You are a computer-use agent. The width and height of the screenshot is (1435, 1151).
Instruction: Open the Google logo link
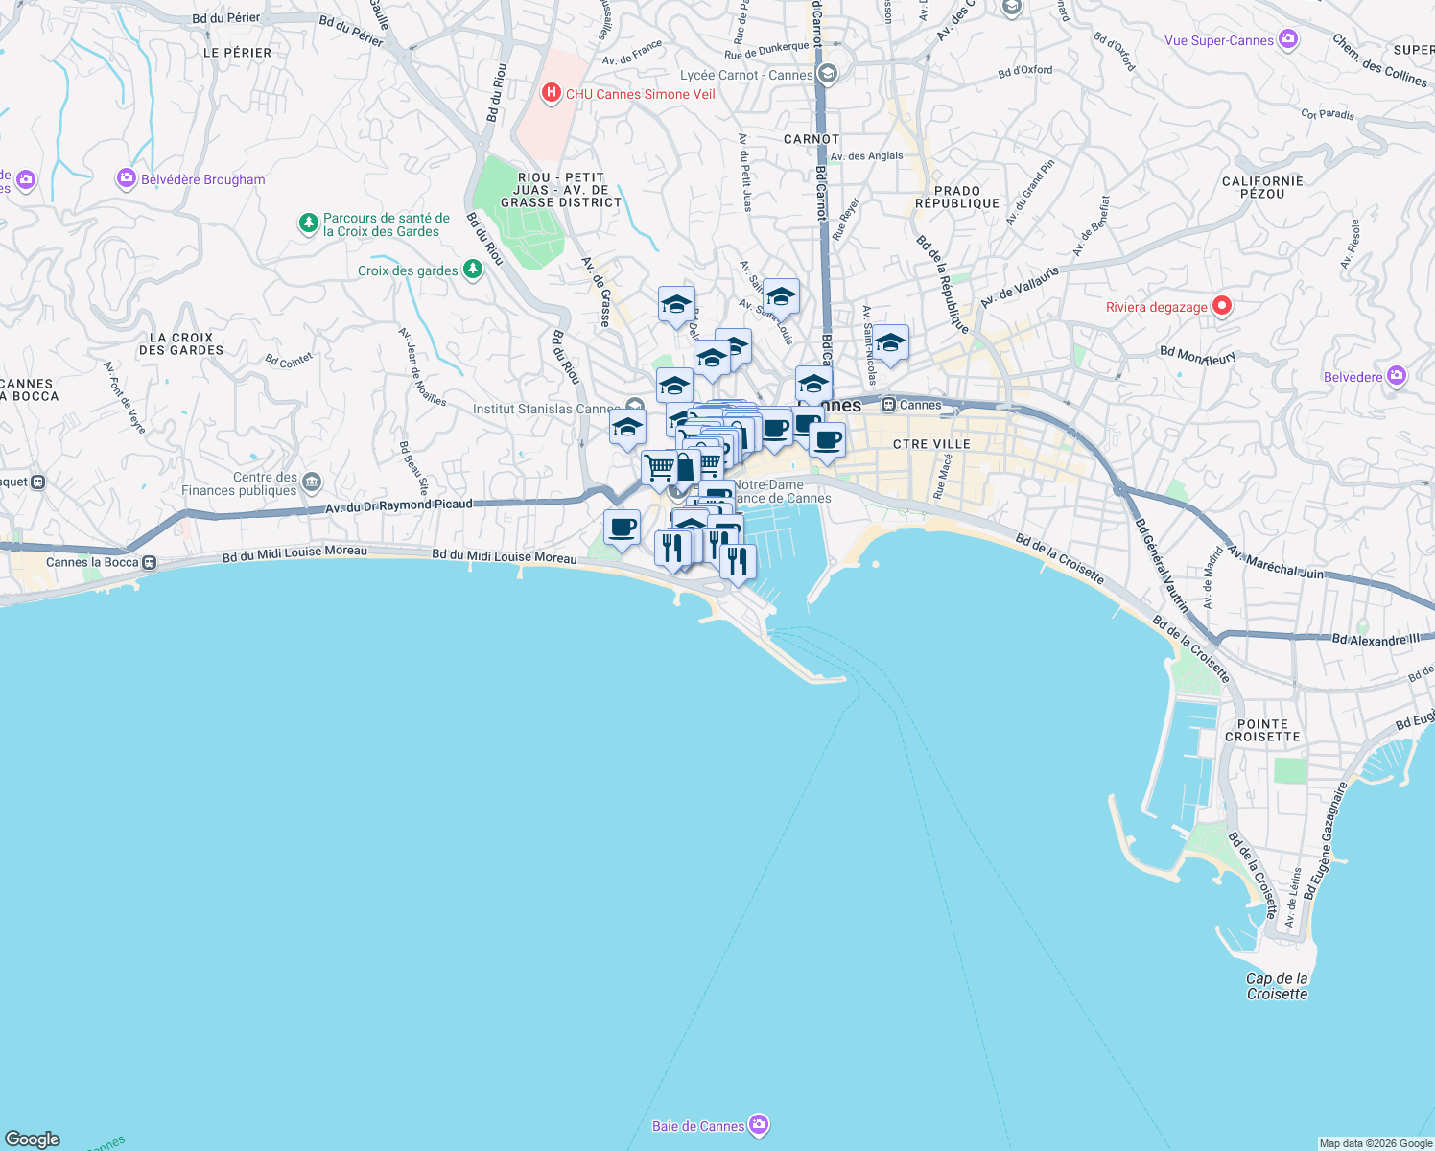(33, 1139)
